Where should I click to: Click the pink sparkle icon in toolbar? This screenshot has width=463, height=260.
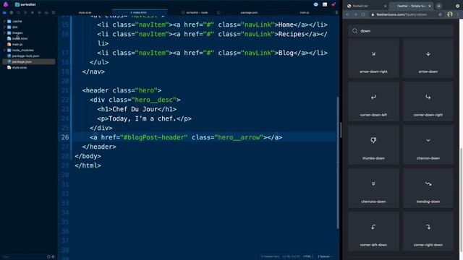click(334, 4)
